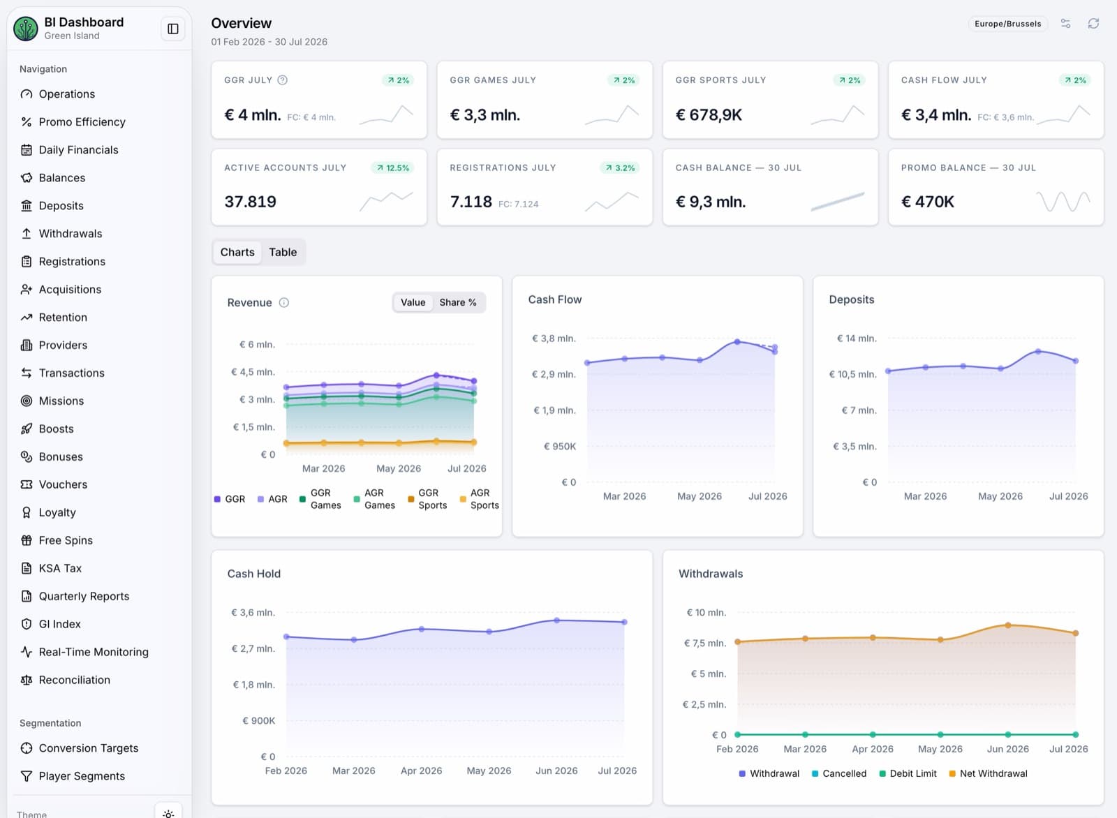Click the Retention trend icon
The height and width of the screenshot is (818, 1117).
[27, 318]
